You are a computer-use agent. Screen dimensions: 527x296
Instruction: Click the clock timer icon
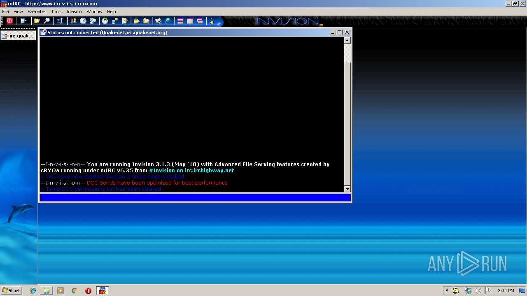click(x=83, y=21)
